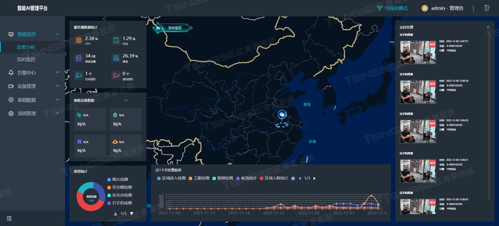Go to previous page of type statistics legend
The width and height of the screenshot is (499, 226).
(115, 213)
